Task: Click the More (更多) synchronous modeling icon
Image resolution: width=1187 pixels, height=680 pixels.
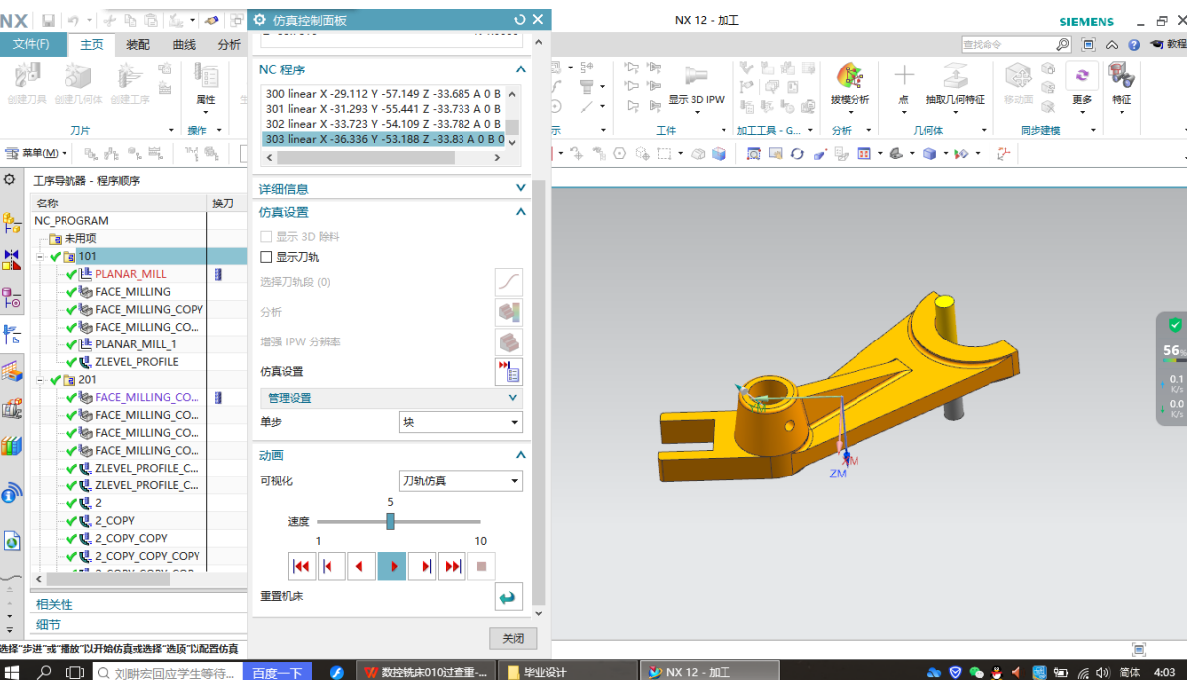Action: click(1082, 75)
